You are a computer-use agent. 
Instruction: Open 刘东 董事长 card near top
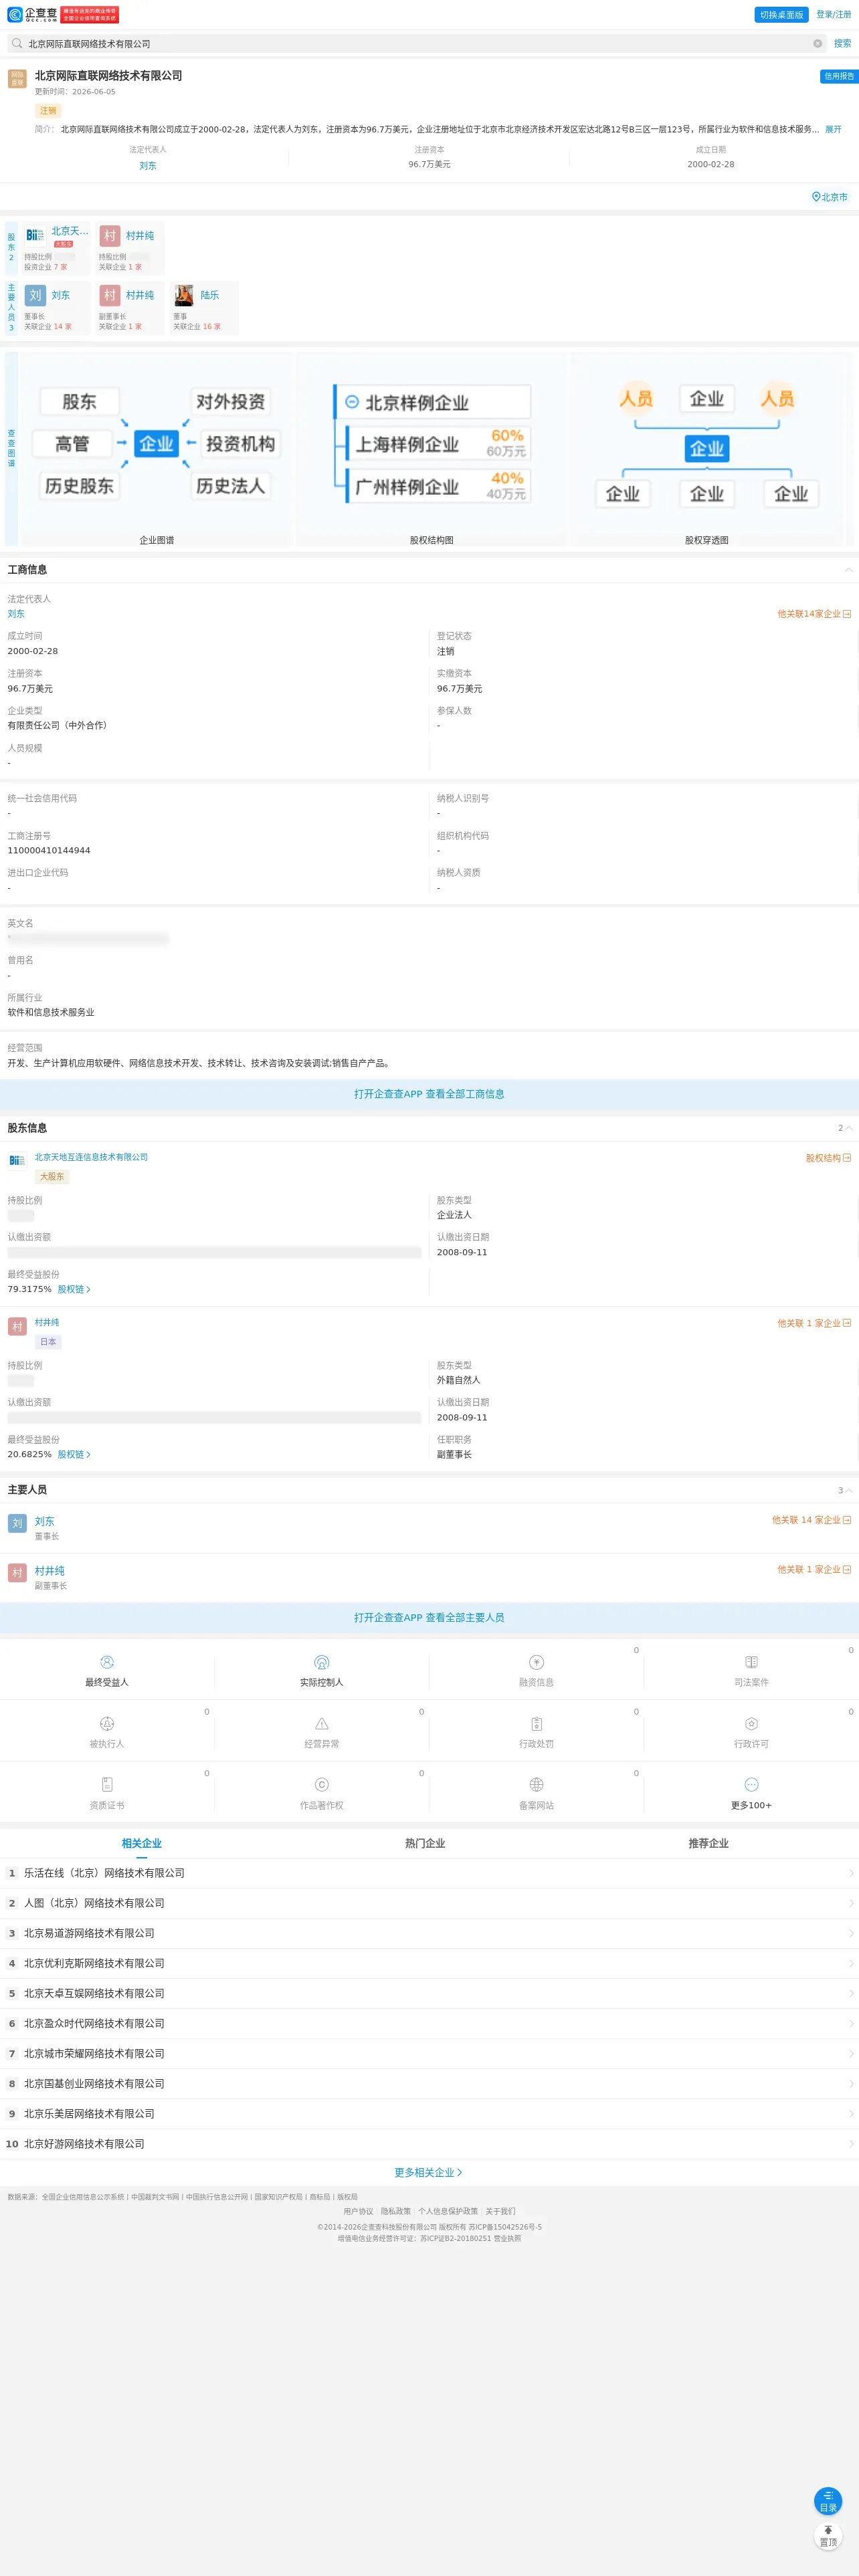[x=56, y=309]
